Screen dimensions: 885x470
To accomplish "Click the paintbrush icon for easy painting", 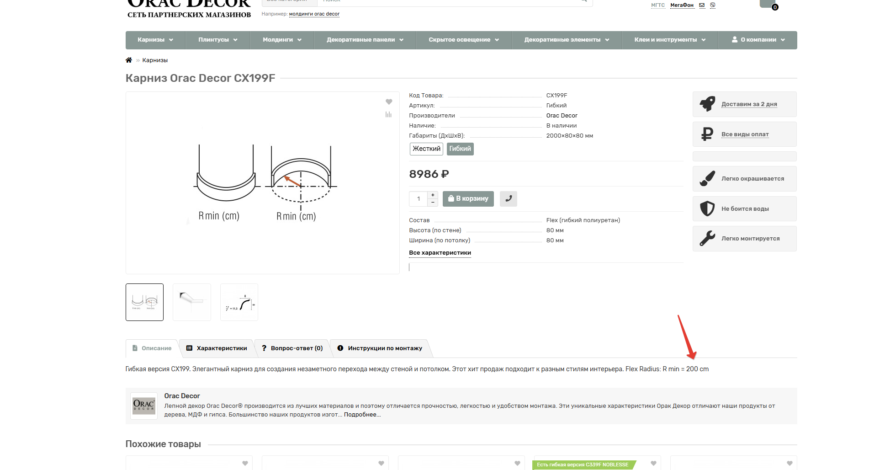I will pyautogui.click(x=707, y=179).
